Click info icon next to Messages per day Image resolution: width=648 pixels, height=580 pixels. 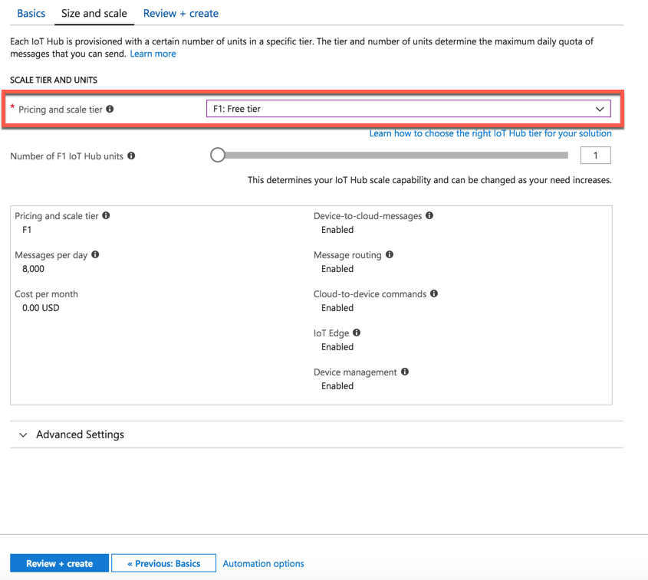click(x=96, y=254)
